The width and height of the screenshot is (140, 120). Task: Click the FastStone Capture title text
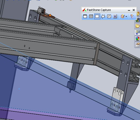point(99,10)
